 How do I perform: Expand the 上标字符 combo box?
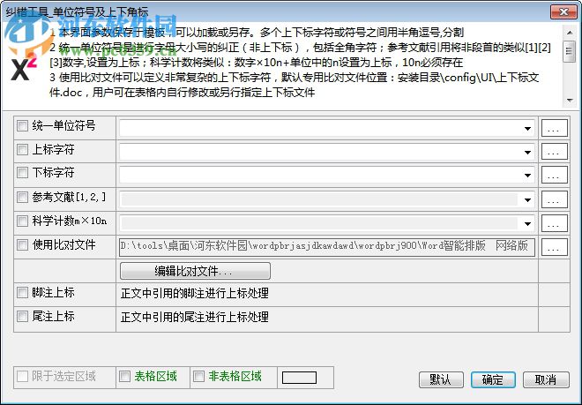click(527, 152)
